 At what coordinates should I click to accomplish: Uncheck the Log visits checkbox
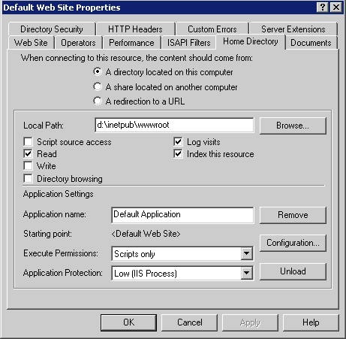[178, 141]
